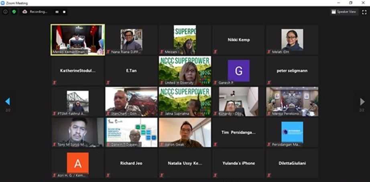370x182 pixels.
Task: Enter full screen mode
Action: pyautogui.click(x=364, y=12)
